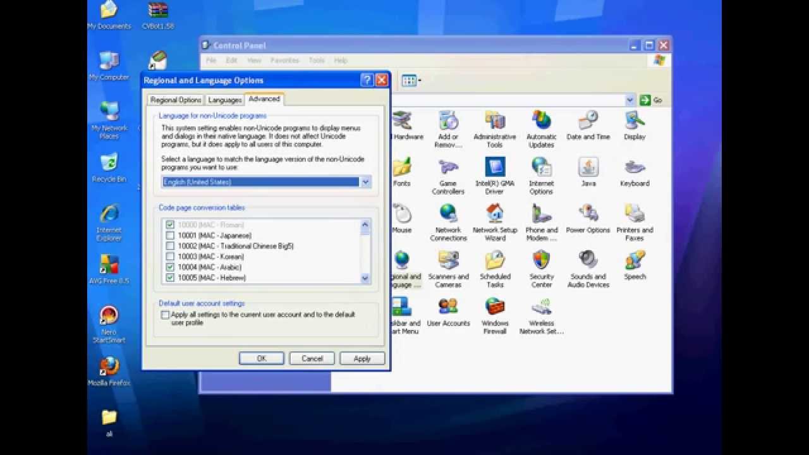Open Wireless Network Setup icon
Screen dimensions: 809x455
(x=542, y=316)
